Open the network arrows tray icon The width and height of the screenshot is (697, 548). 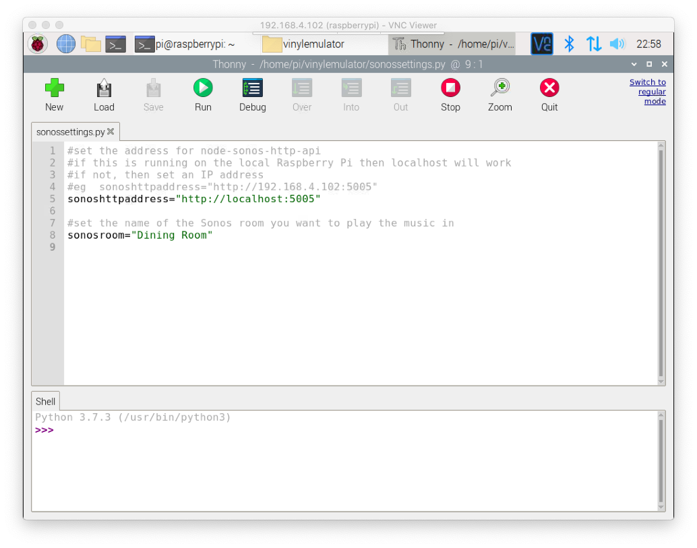click(x=594, y=44)
